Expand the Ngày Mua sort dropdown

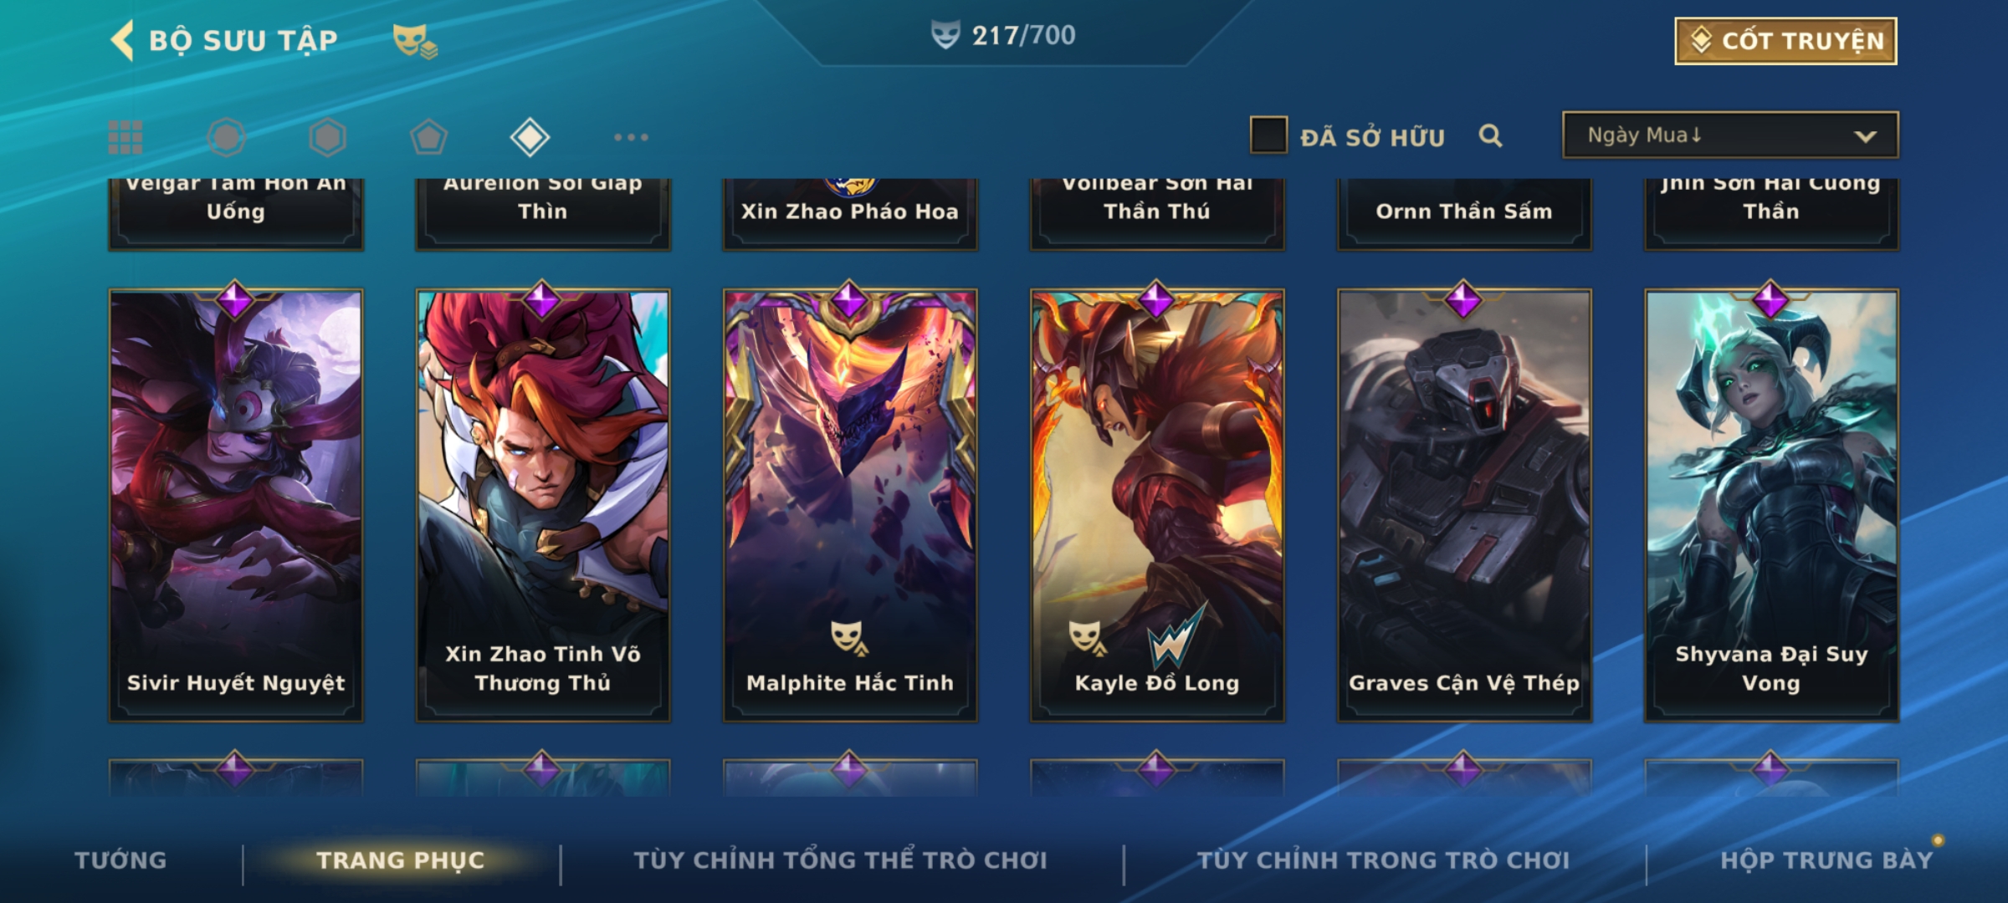pyautogui.click(x=1730, y=135)
